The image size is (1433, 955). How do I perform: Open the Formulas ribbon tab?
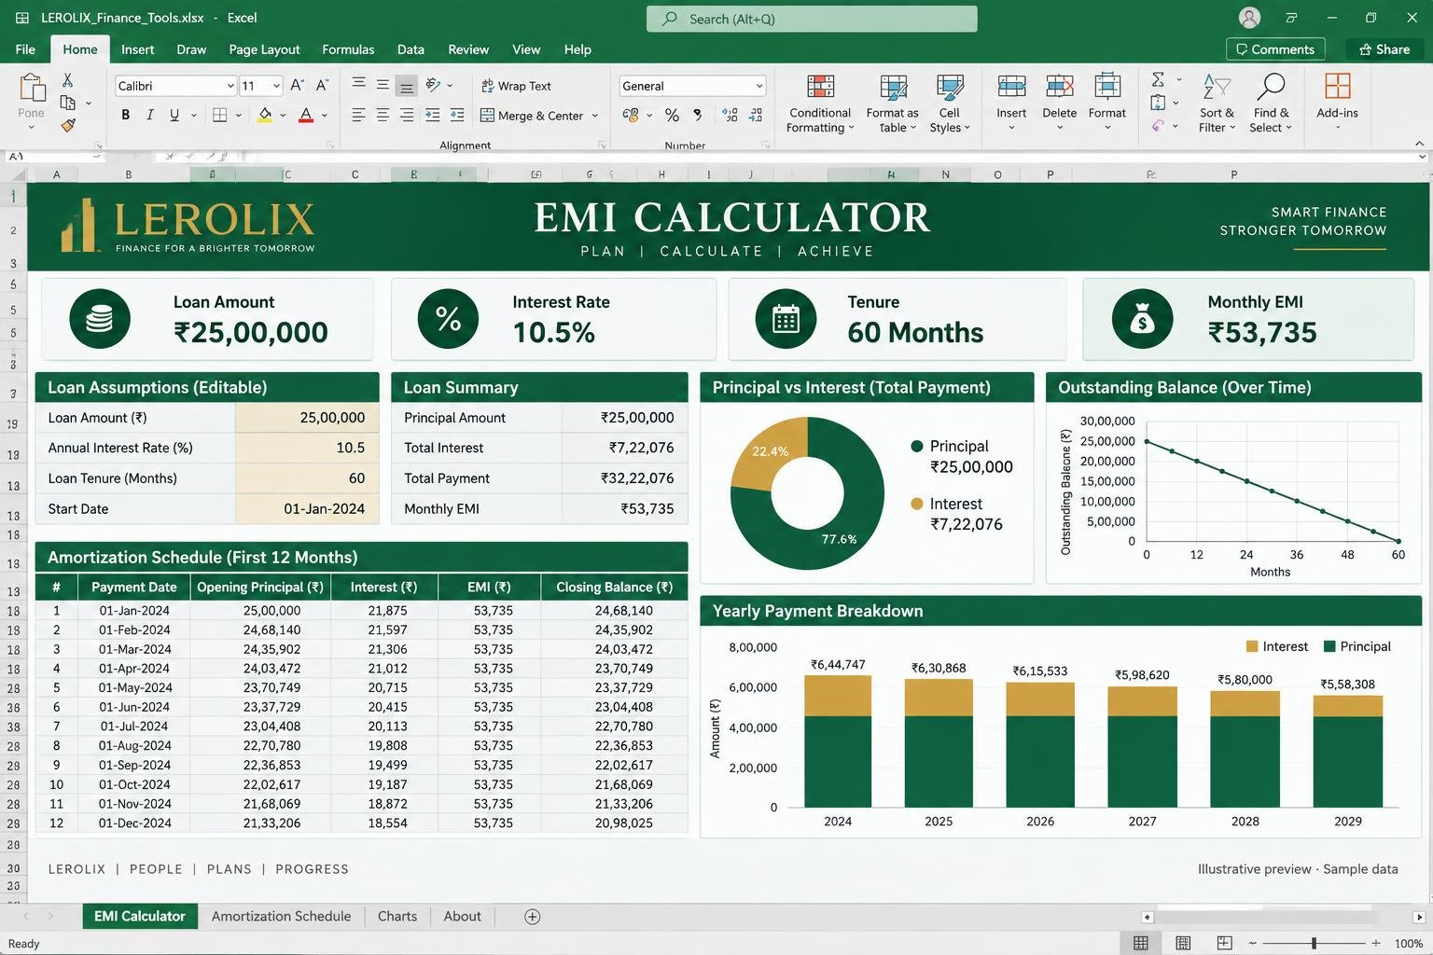348,49
